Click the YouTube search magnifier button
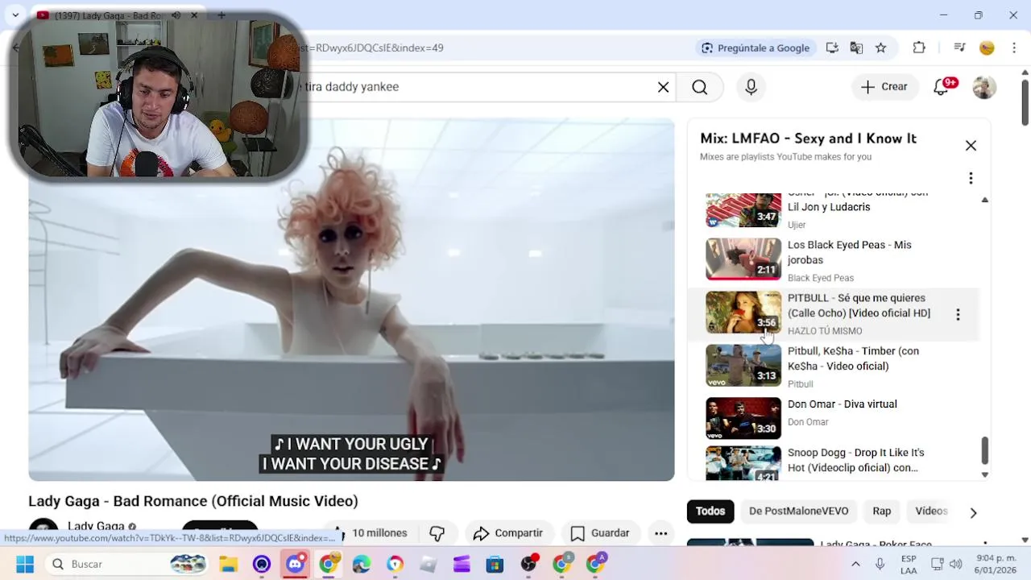 click(x=699, y=87)
